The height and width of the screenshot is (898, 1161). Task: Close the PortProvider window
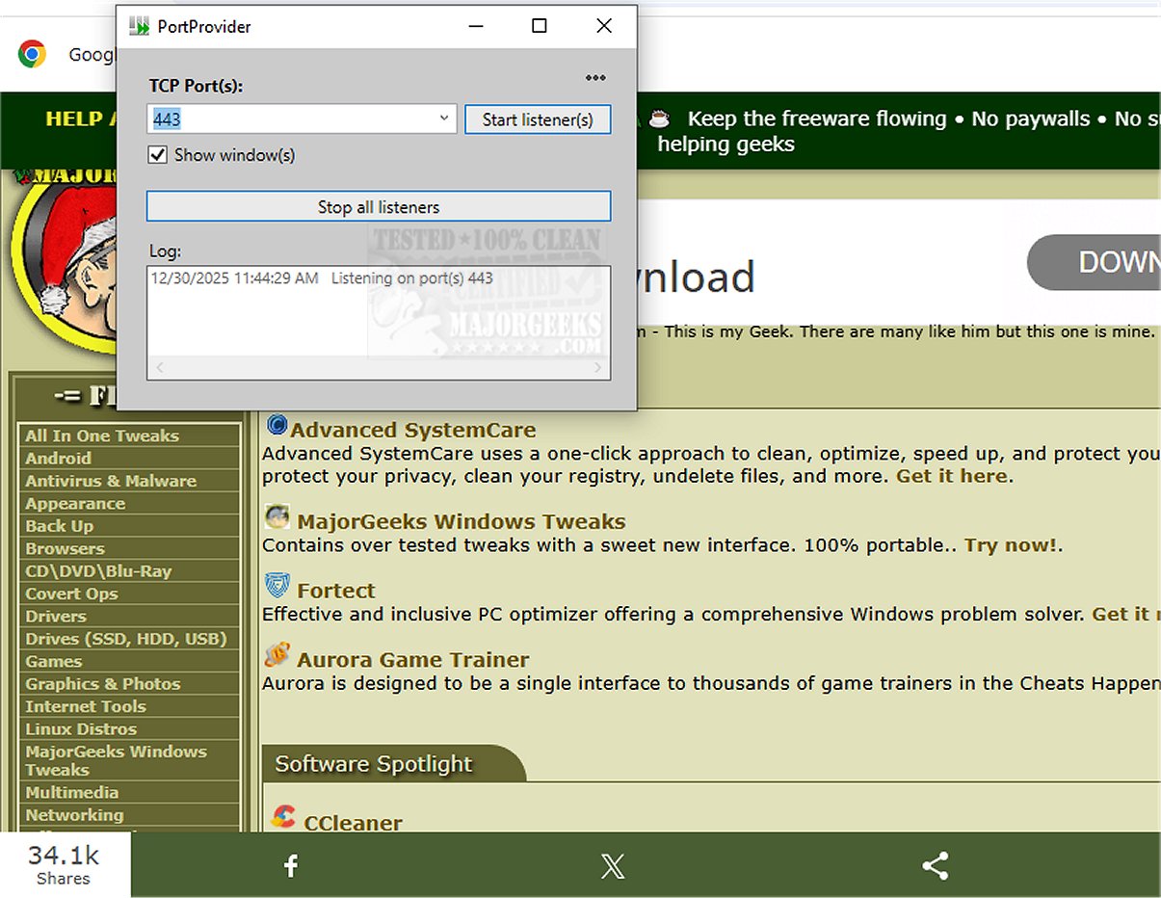point(604,26)
